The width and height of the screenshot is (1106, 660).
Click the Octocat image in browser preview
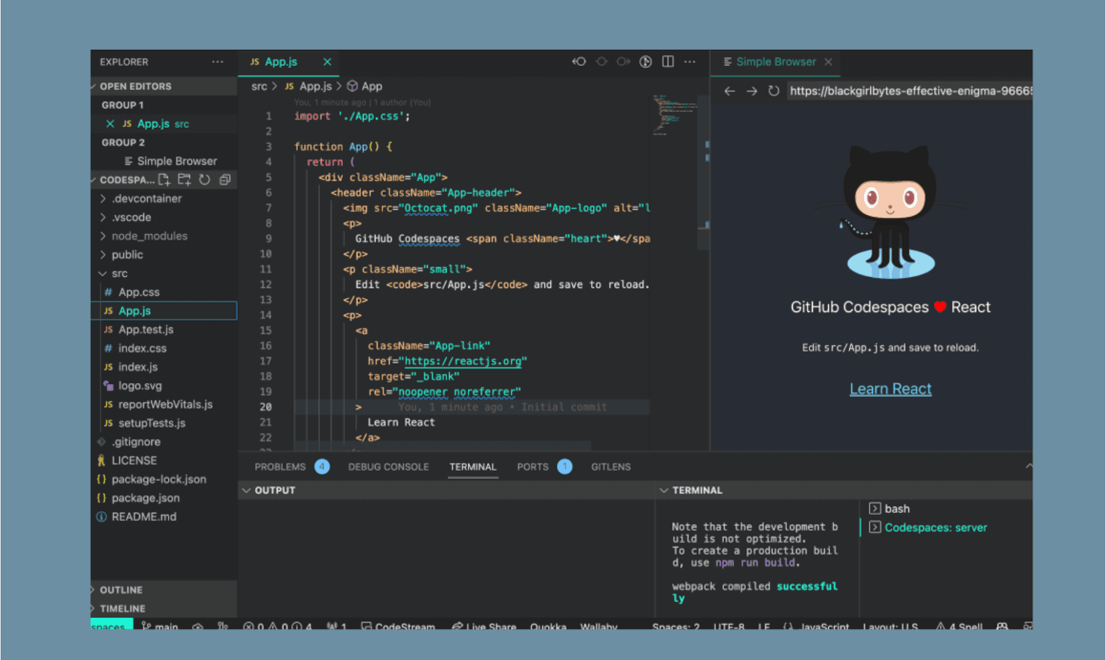(890, 211)
